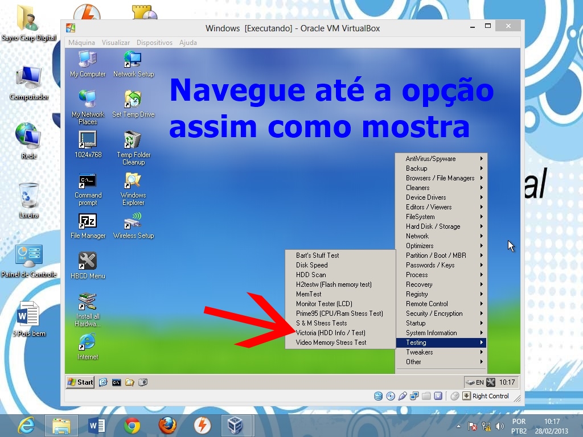This screenshot has width=583, height=437.
Task: Expand Hard Disk / Storage submenu
Action: (441, 226)
